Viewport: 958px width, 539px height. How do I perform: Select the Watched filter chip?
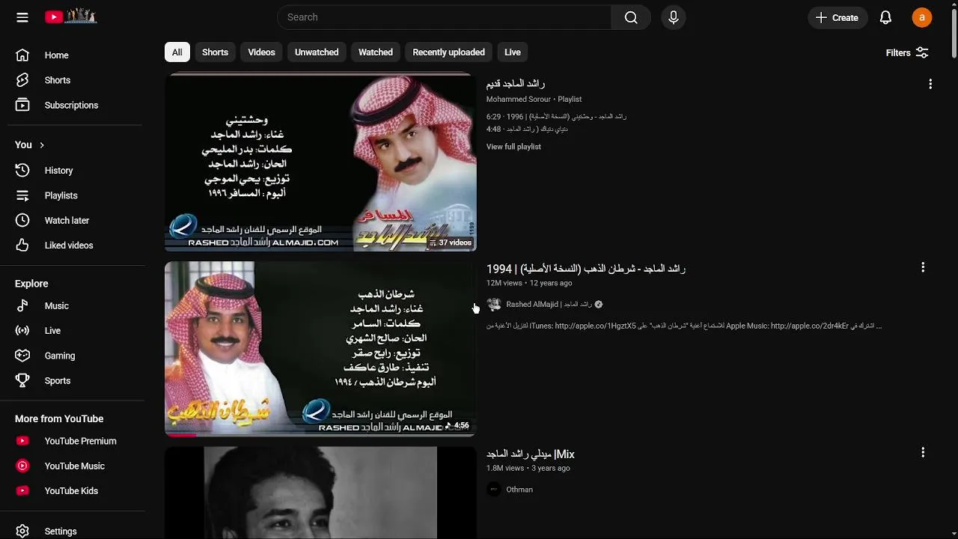(x=376, y=52)
